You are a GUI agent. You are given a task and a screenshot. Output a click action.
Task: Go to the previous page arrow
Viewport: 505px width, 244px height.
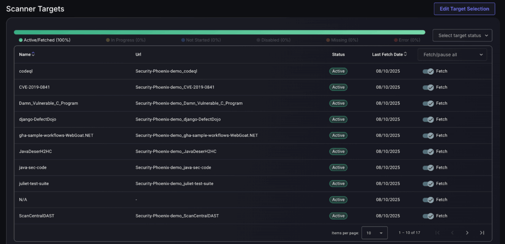pyautogui.click(x=452, y=233)
